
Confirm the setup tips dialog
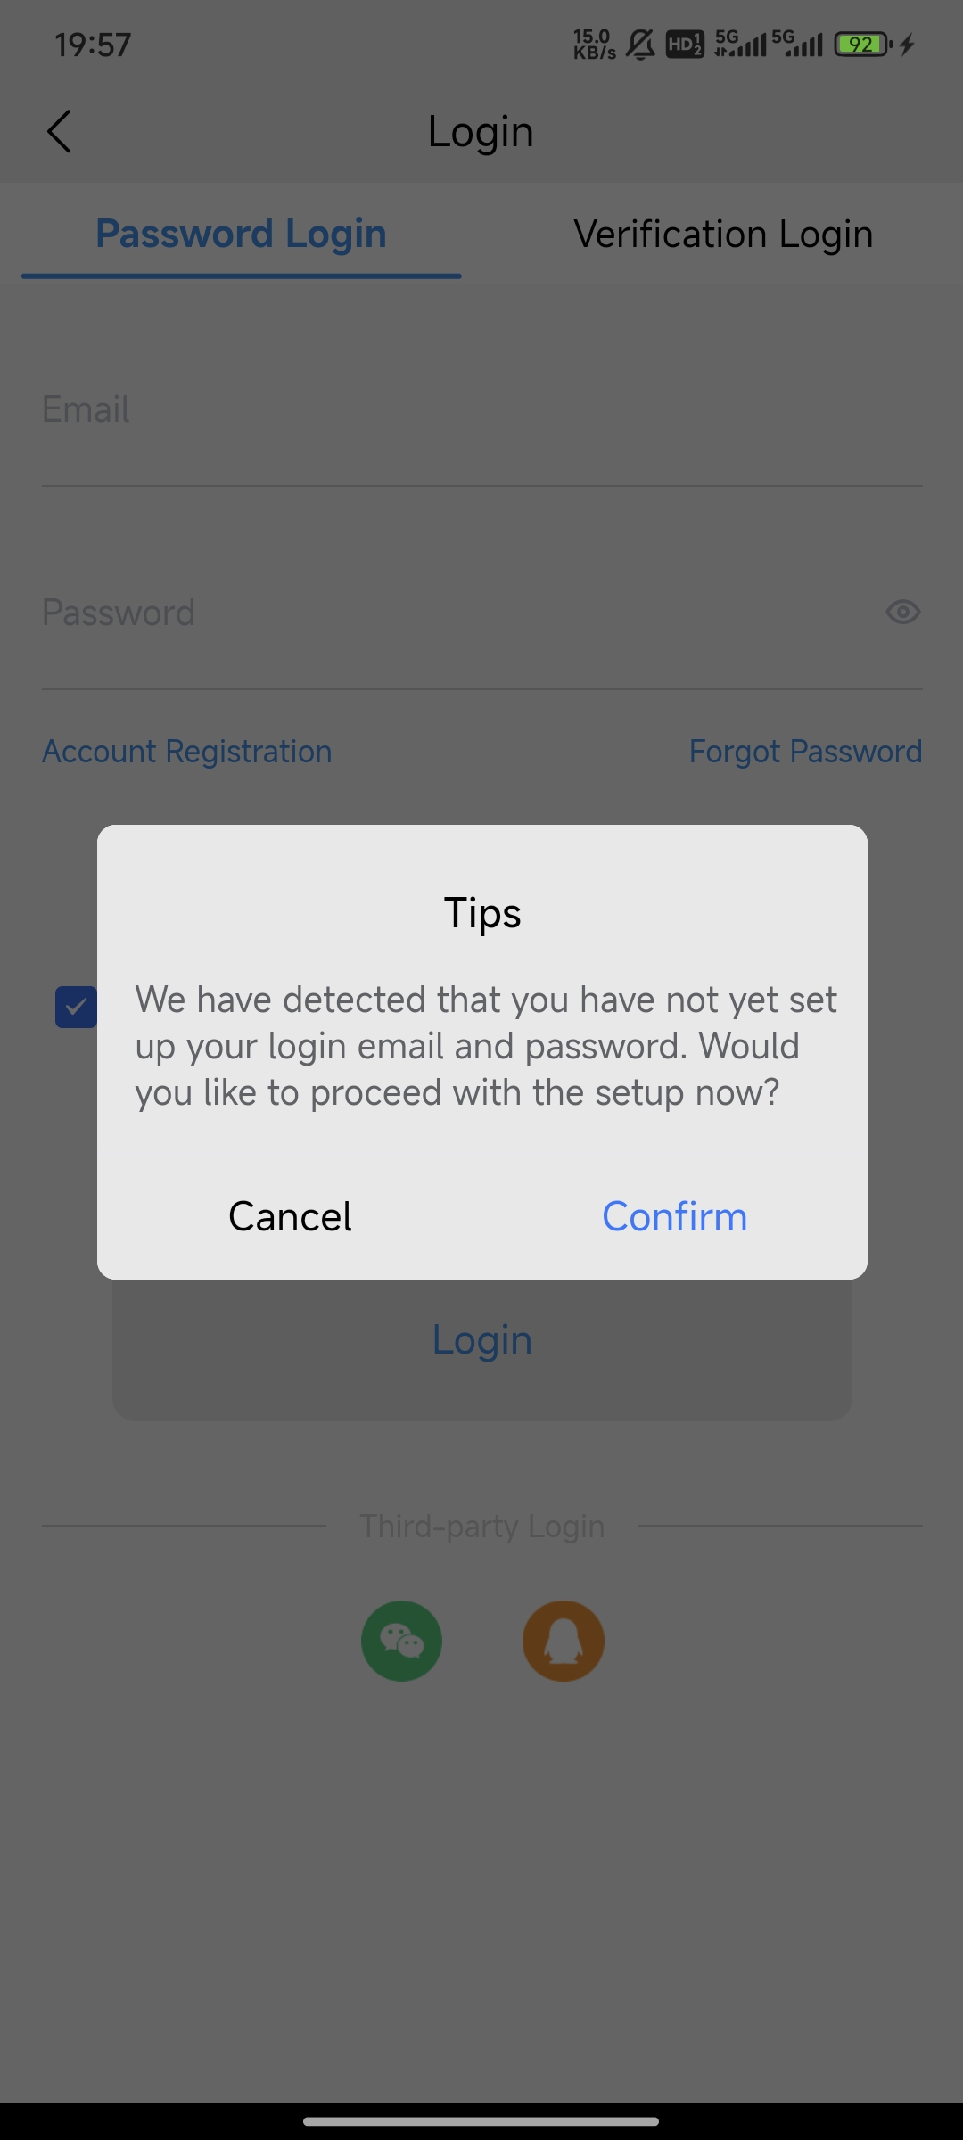pos(674,1216)
